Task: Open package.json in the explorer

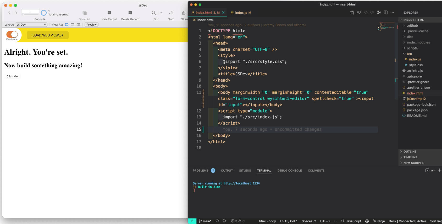Action: (x=417, y=110)
